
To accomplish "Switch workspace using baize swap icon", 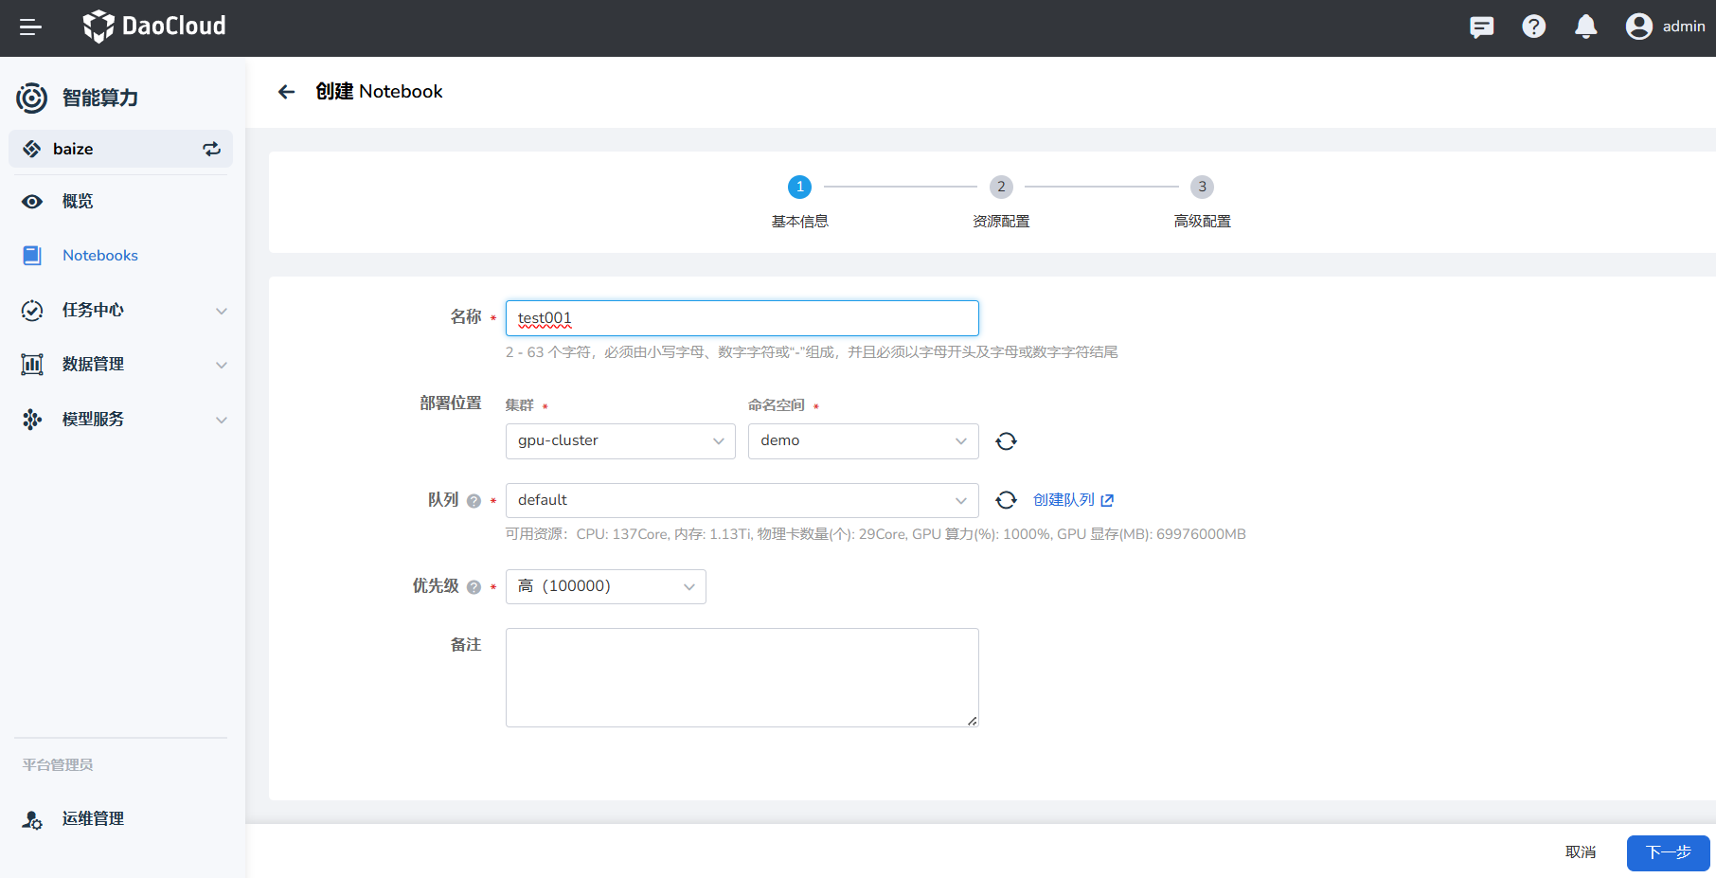I will [211, 149].
